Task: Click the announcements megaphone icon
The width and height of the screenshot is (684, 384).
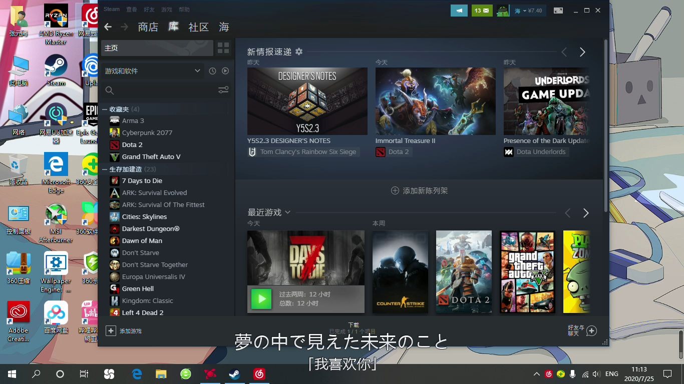Action: coord(459,10)
